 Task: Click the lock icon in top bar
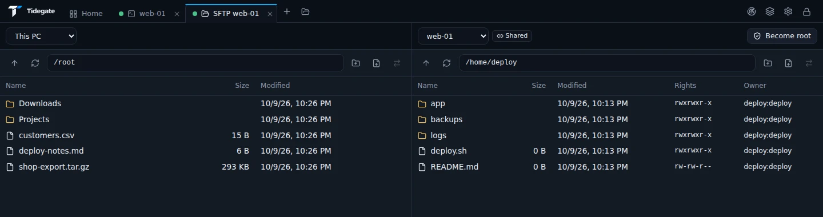coord(806,11)
